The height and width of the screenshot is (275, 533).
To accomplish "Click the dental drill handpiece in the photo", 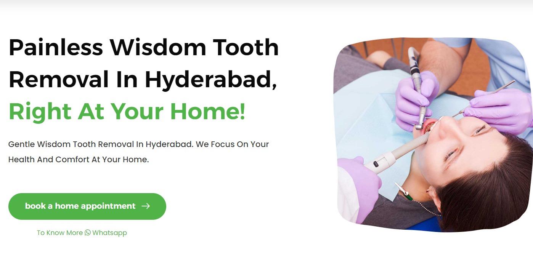I will (x=417, y=88).
